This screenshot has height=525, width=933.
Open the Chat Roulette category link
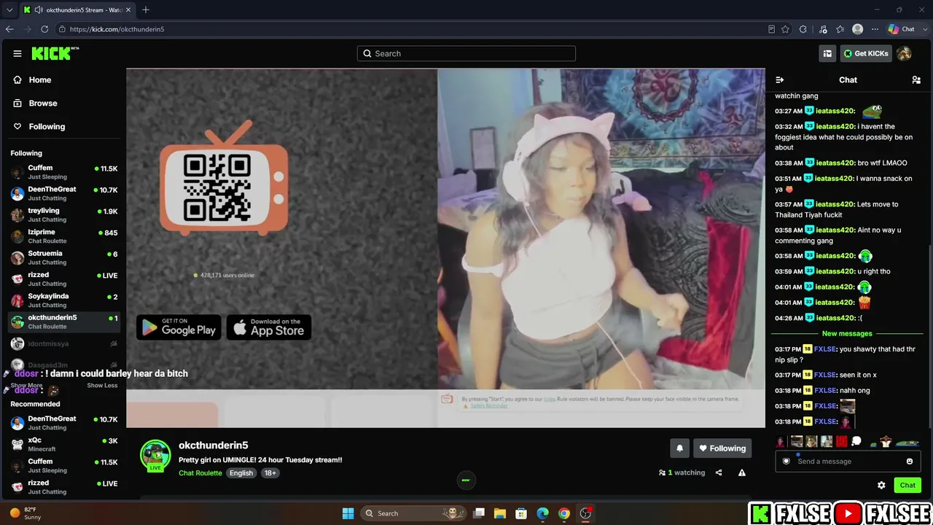coord(200,473)
